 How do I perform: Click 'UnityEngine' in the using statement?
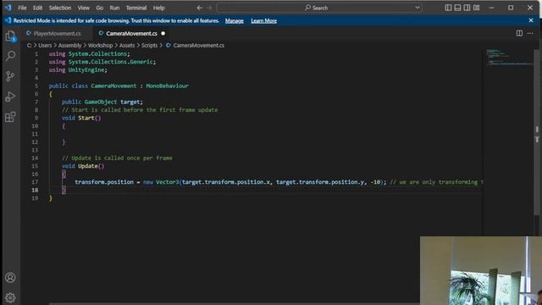(x=86, y=69)
